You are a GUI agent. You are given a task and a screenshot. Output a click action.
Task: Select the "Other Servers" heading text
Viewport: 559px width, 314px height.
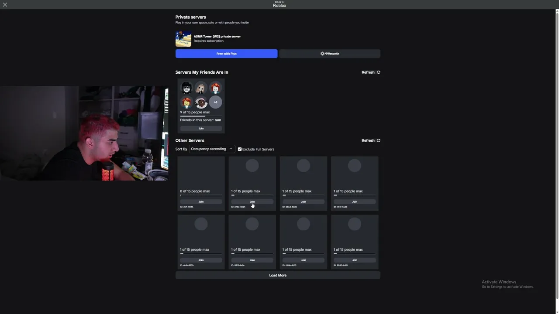[190, 140]
